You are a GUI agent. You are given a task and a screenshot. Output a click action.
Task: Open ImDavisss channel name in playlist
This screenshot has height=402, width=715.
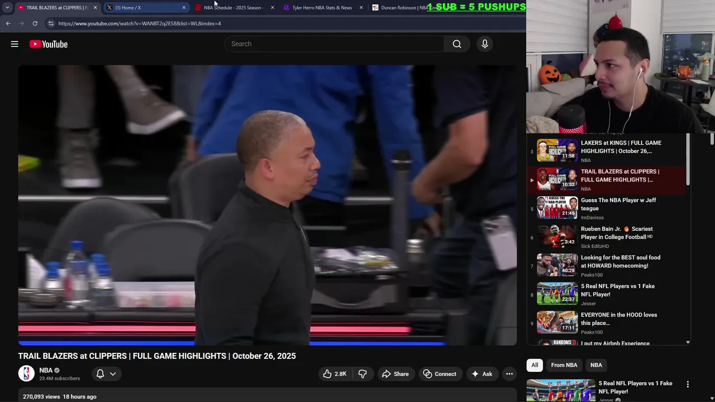pos(593,218)
